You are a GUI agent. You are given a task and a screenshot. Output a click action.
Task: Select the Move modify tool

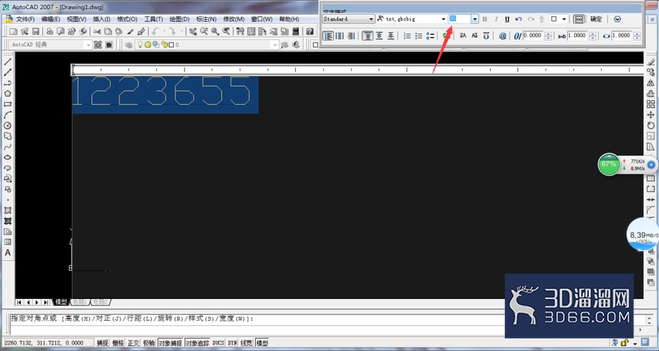[650, 115]
